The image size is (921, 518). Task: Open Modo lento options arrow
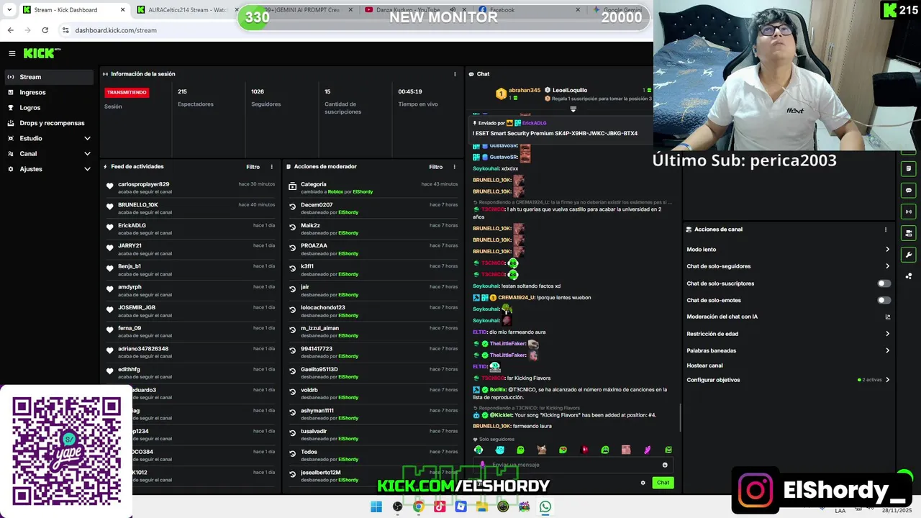[x=887, y=250]
